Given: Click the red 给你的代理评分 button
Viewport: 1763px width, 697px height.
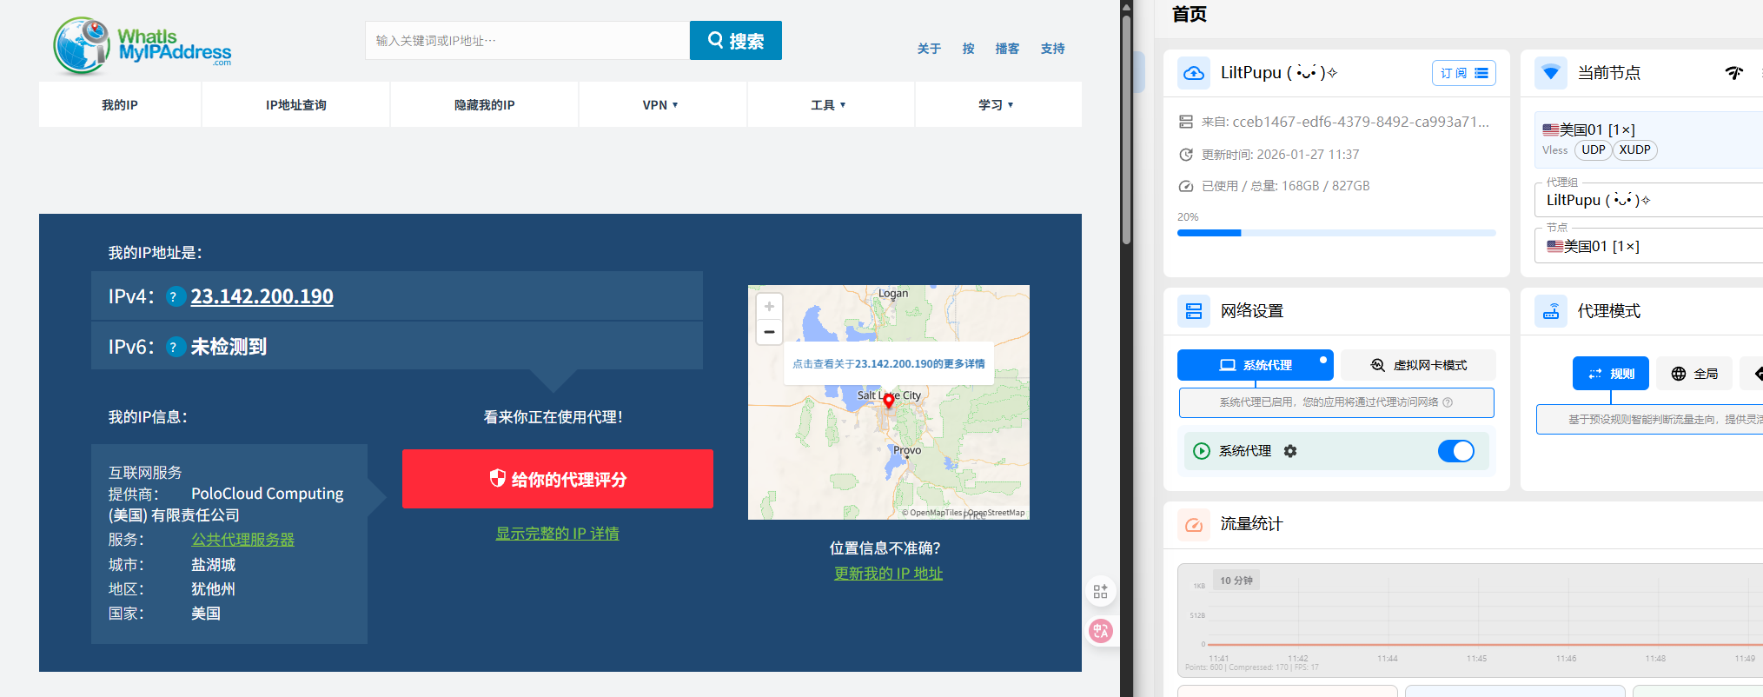Looking at the screenshot, I should [558, 479].
